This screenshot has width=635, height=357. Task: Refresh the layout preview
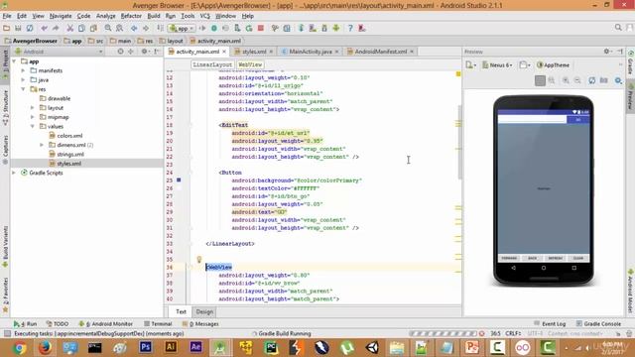tap(592, 80)
